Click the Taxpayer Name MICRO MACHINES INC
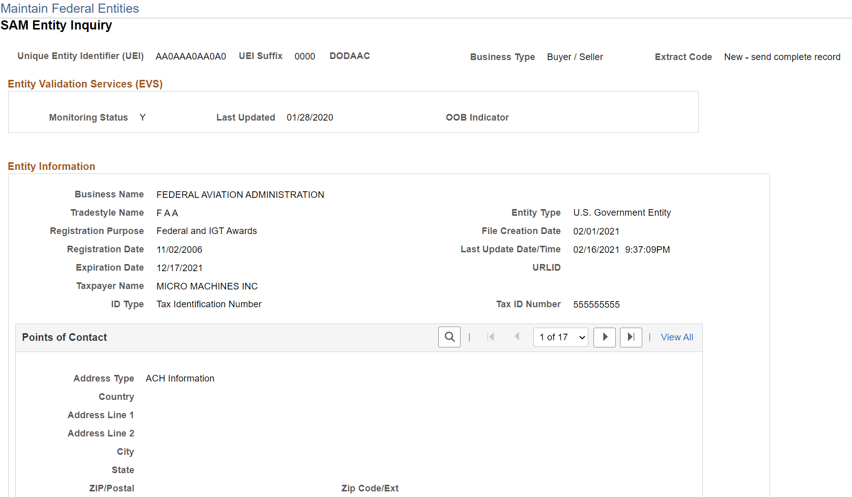This screenshot has width=852, height=497. (x=207, y=286)
